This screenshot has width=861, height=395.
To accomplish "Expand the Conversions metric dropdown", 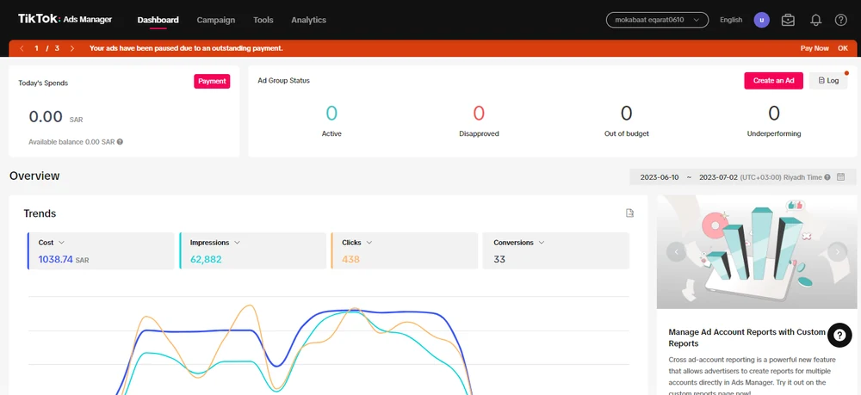I will tap(542, 243).
